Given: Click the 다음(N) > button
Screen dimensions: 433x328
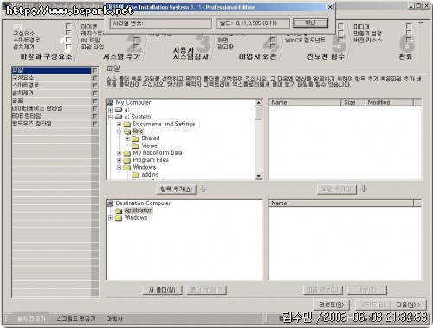Looking at the screenshot, I should point(409,305).
